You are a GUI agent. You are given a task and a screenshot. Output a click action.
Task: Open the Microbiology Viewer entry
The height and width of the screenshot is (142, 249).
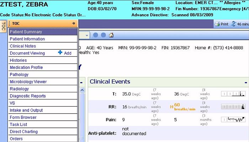tap(28, 82)
